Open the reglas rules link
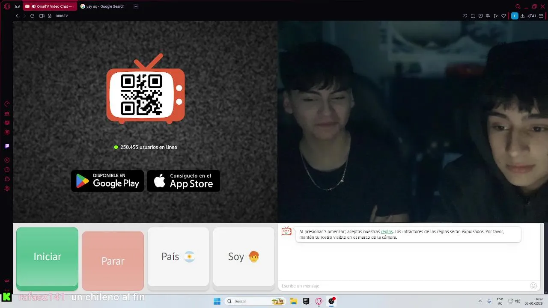 pyautogui.click(x=387, y=231)
